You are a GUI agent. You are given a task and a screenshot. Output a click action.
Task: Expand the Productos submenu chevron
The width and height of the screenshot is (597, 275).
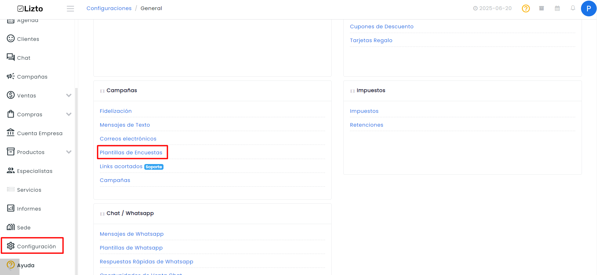point(69,152)
